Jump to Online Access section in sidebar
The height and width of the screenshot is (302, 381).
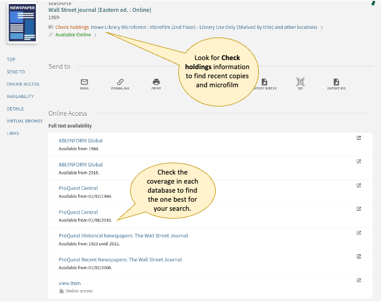tap(23, 84)
